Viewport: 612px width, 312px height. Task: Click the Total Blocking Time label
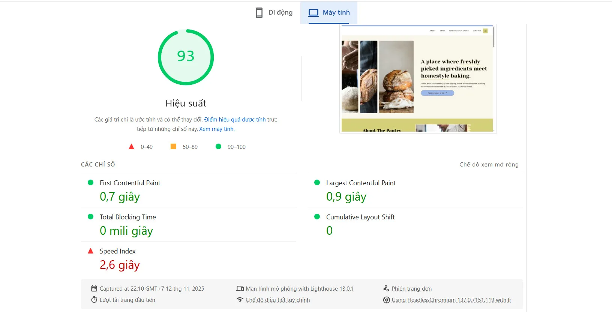(x=128, y=217)
